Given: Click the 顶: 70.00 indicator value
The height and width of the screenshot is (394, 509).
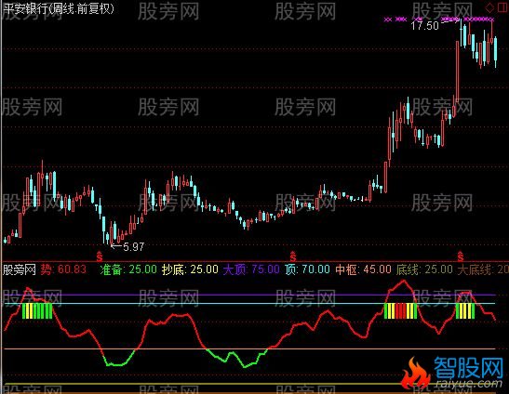Looking at the screenshot, I should coord(307,269).
